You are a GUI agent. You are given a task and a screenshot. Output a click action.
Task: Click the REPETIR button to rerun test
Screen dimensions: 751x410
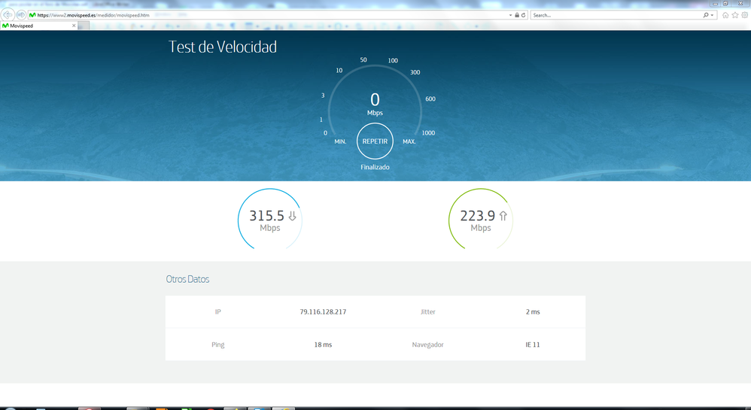pos(375,141)
